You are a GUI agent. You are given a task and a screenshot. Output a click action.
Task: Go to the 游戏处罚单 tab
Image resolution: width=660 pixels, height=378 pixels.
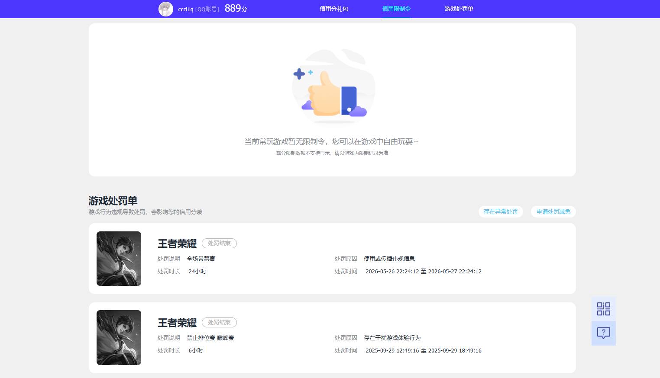(459, 9)
